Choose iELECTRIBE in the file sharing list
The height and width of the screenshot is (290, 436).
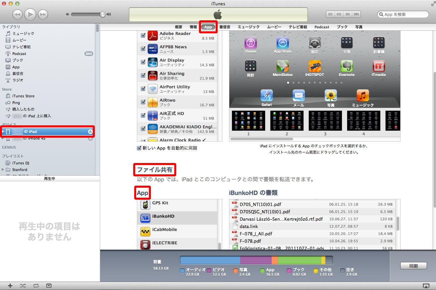[x=178, y=245]
